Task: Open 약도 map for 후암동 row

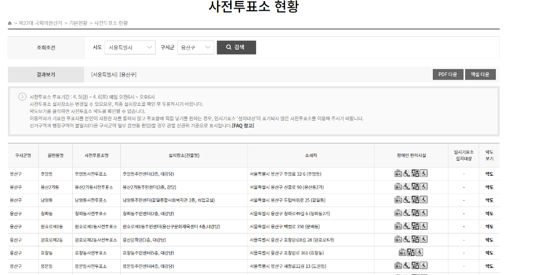Action: click(x=489, y=174)
